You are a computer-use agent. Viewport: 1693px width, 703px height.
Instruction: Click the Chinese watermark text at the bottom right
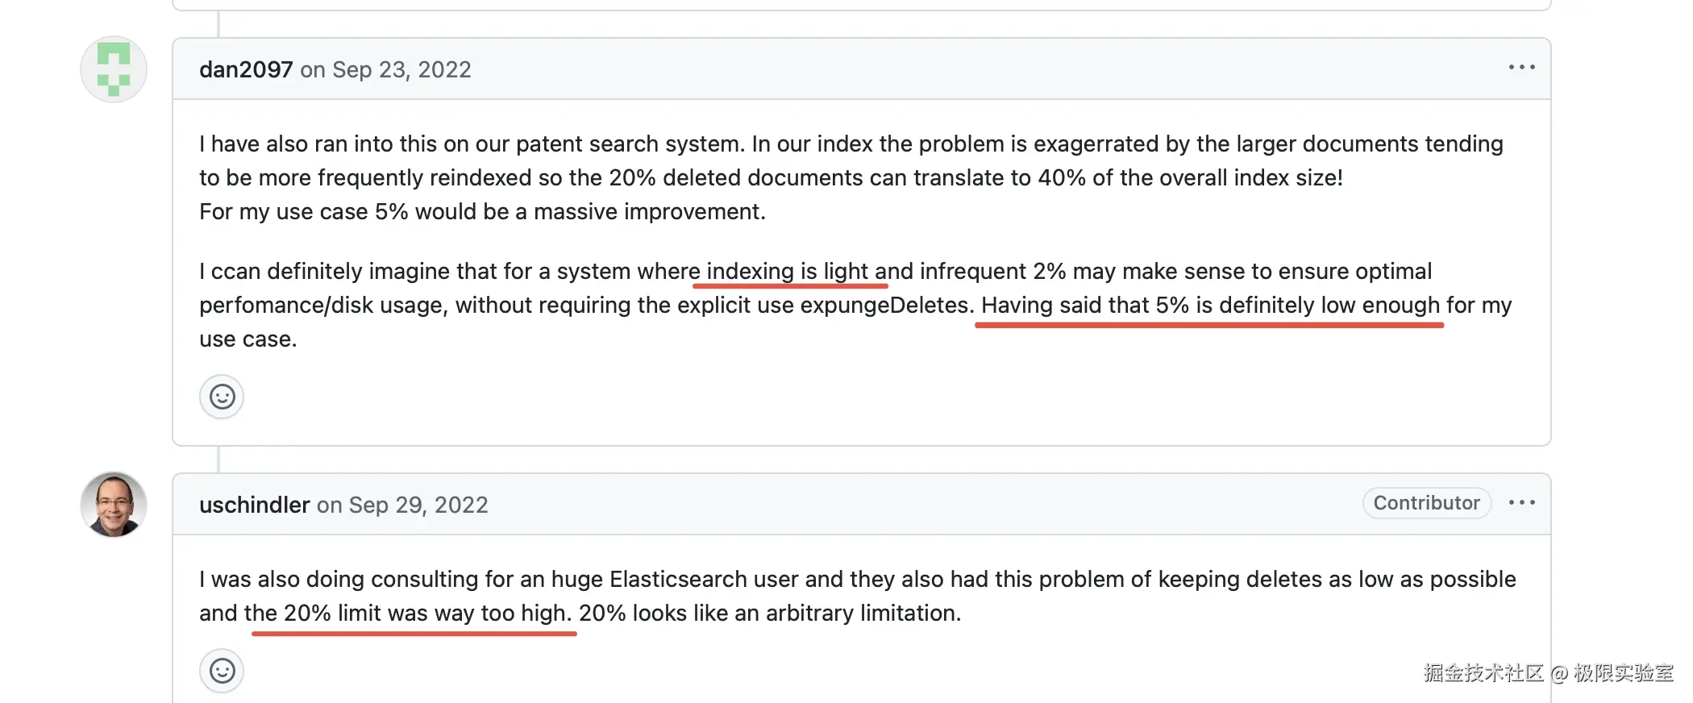click(x=1548, y=673)
